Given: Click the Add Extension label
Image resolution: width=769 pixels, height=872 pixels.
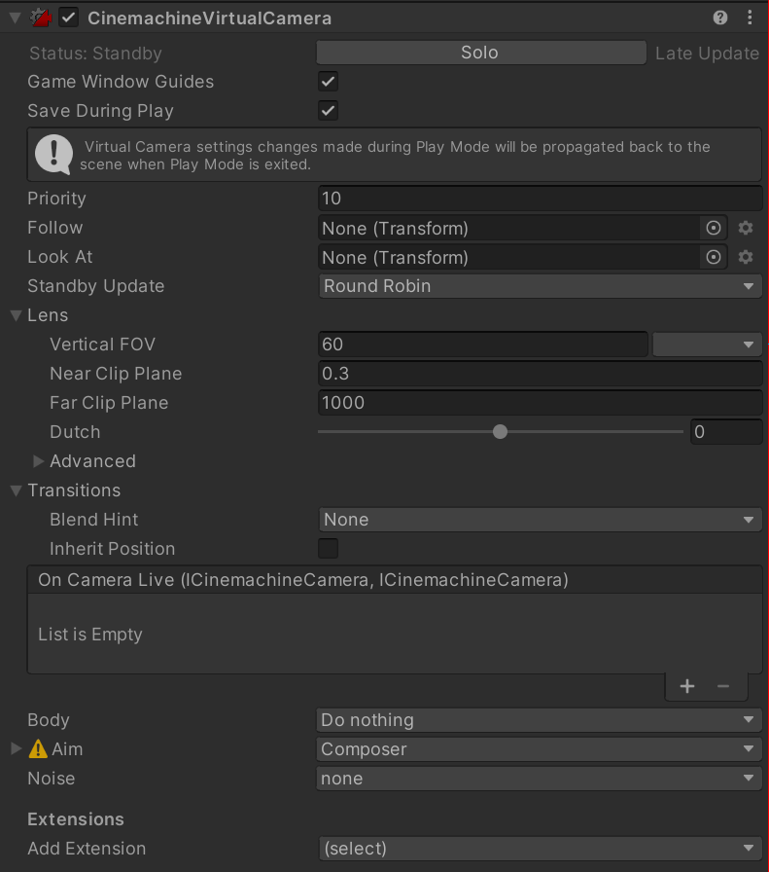Looking at the screenshot, I should click(x=87, y=849).
